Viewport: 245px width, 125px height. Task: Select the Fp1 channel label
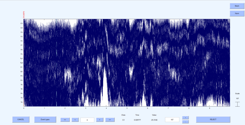(x=22, y=58)
